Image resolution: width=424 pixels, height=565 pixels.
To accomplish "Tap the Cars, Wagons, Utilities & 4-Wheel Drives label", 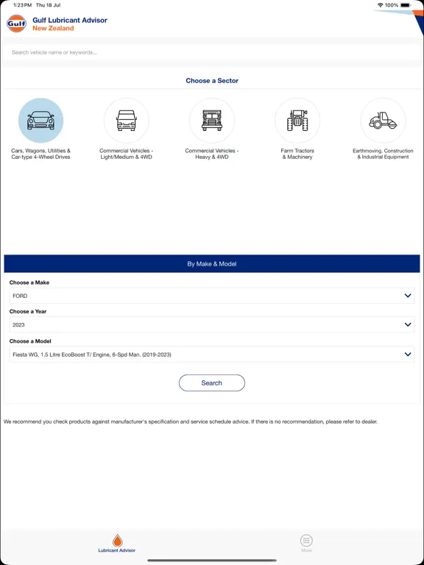I will (x=40, y=154).
